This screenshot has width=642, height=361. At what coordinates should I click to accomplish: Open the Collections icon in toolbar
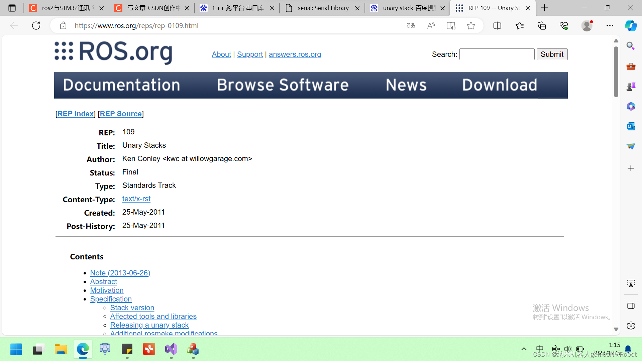point(542,25)
